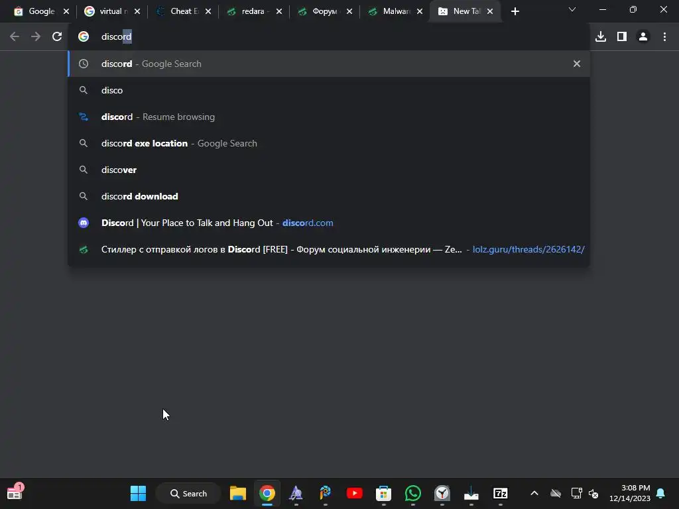This screenshot has height=509, width=679.
Task: Open the clock showing 3:08 PM
Action: [630, 493]
